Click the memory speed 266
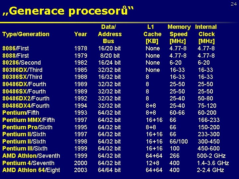This screenshot has width=239, height=179. pos(175,156)
